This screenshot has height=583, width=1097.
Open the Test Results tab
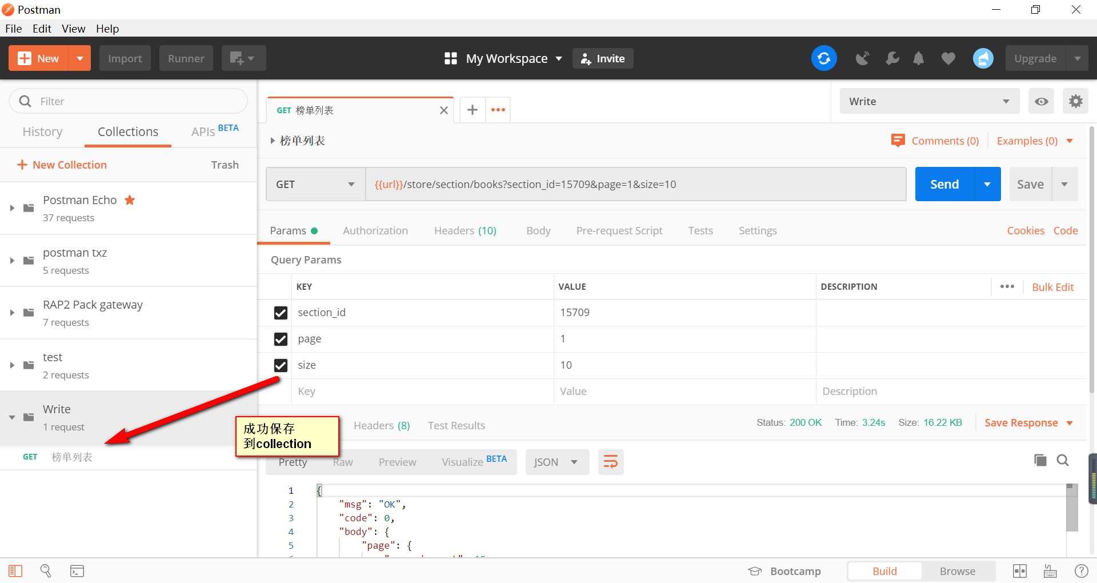[x=457, y=425]
